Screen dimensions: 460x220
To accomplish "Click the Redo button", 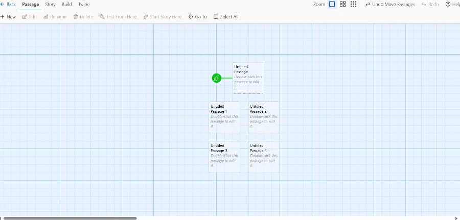I will tap(430, 4).
